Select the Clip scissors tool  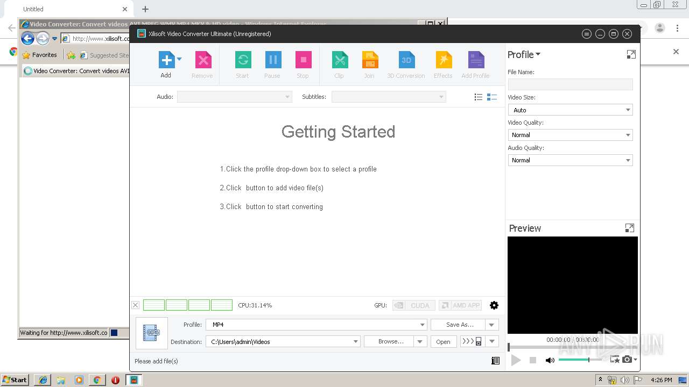click(340, 59)
